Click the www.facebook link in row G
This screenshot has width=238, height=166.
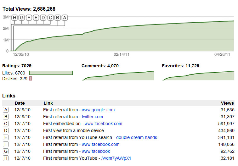tap(96, 151)
